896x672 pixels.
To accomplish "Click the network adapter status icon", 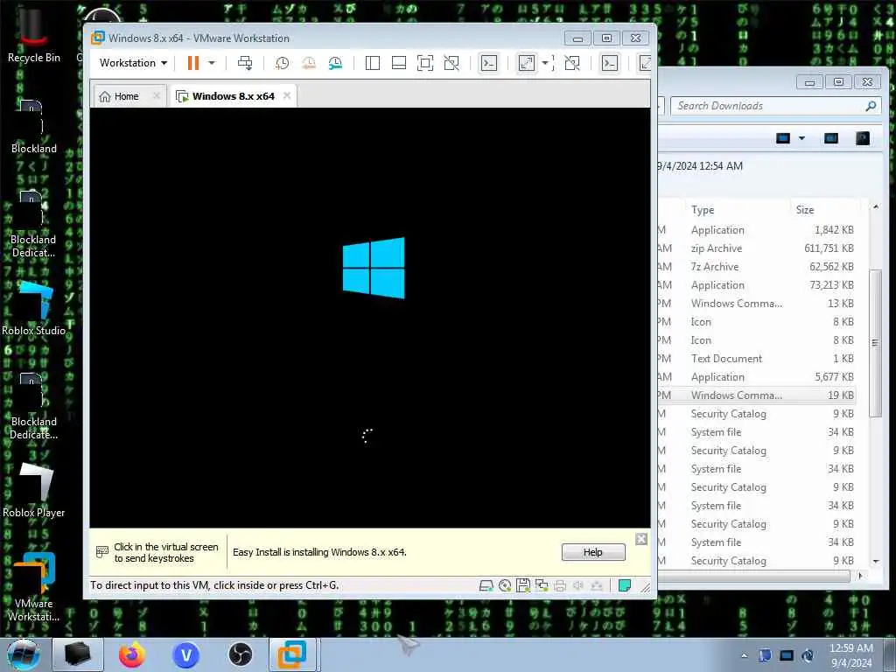I will [x=541, y=585].
